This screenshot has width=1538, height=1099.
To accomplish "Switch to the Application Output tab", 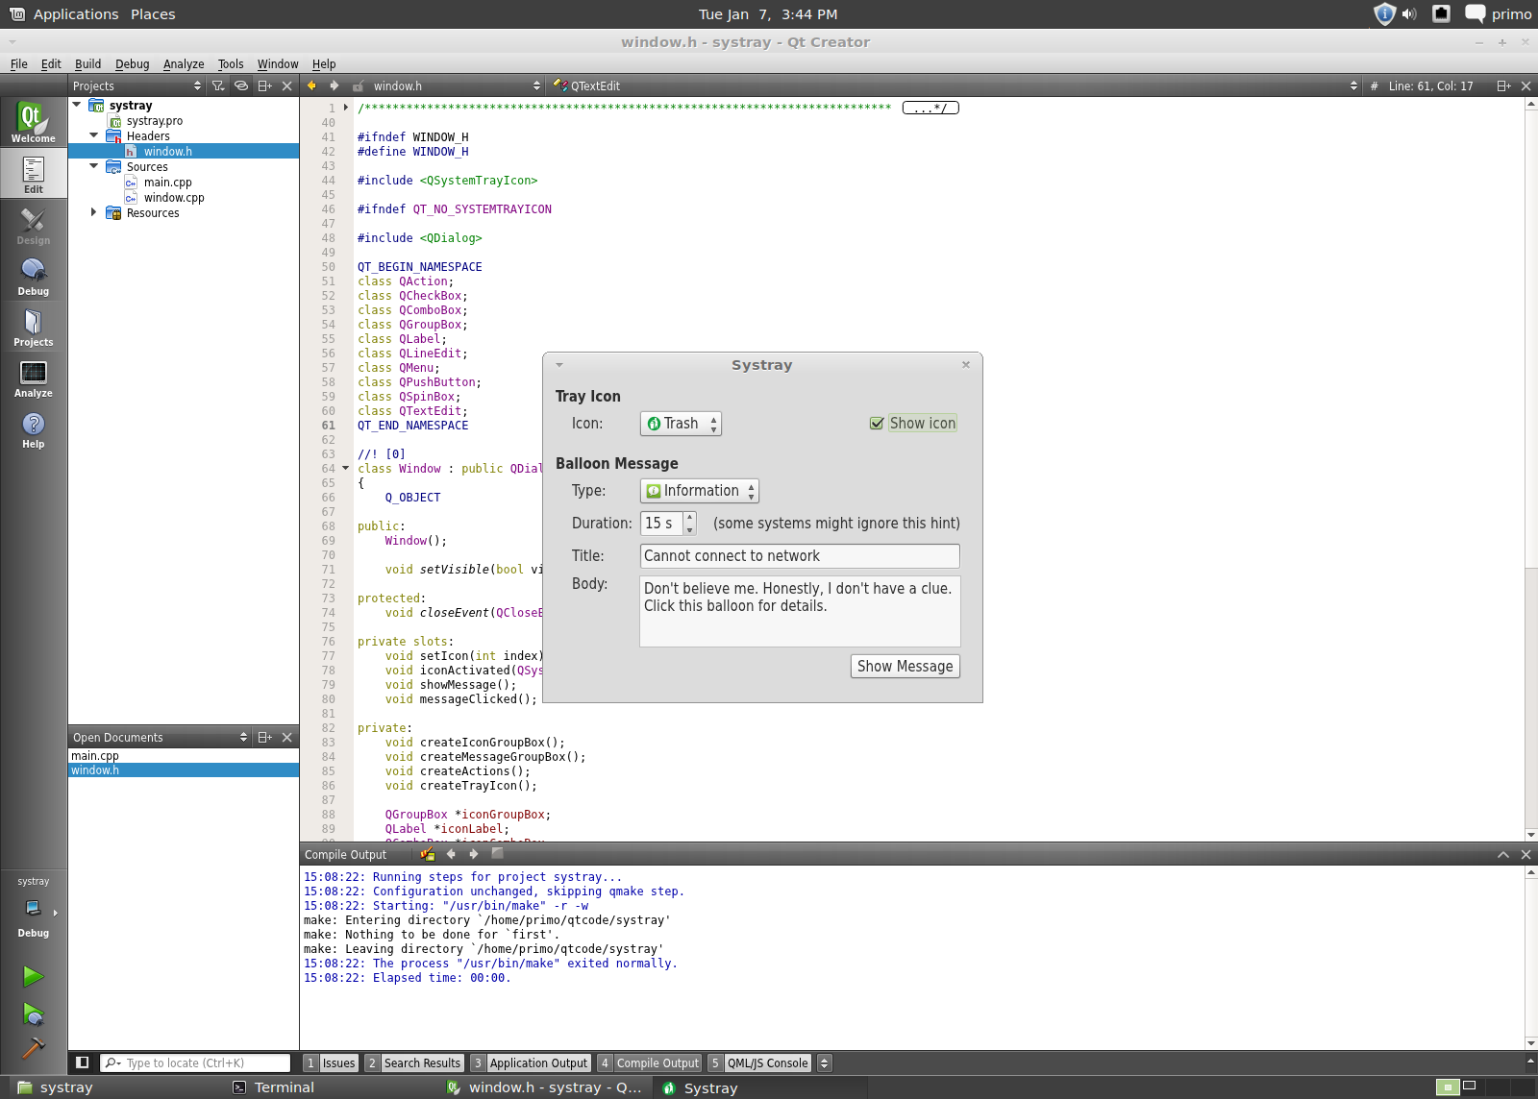I will 537,1063.
